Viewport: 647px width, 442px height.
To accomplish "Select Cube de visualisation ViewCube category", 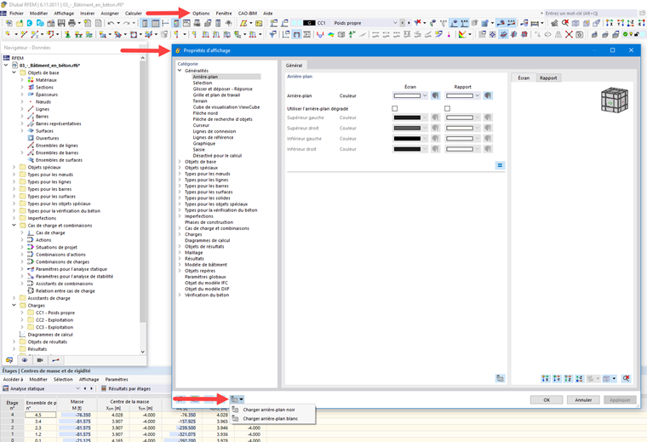I will pos(226,107).
